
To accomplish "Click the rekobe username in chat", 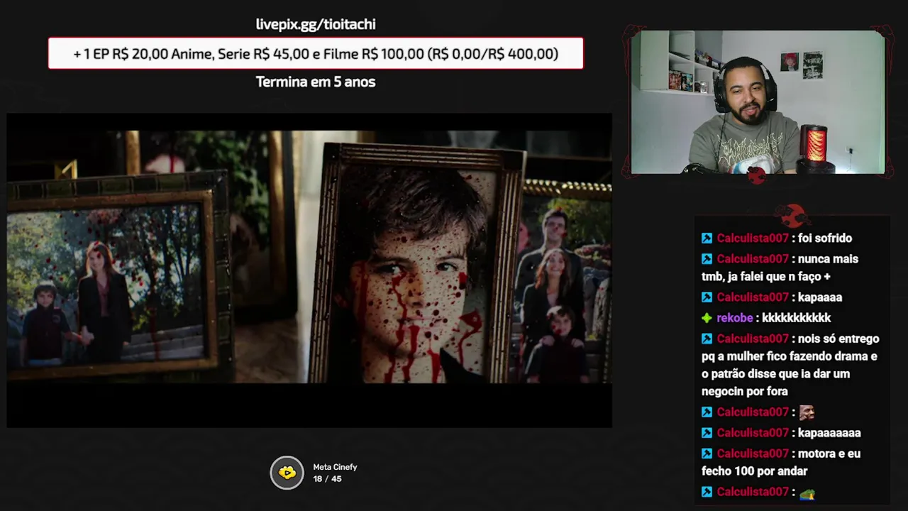I will pyautogui.click(x=734, y=318).
